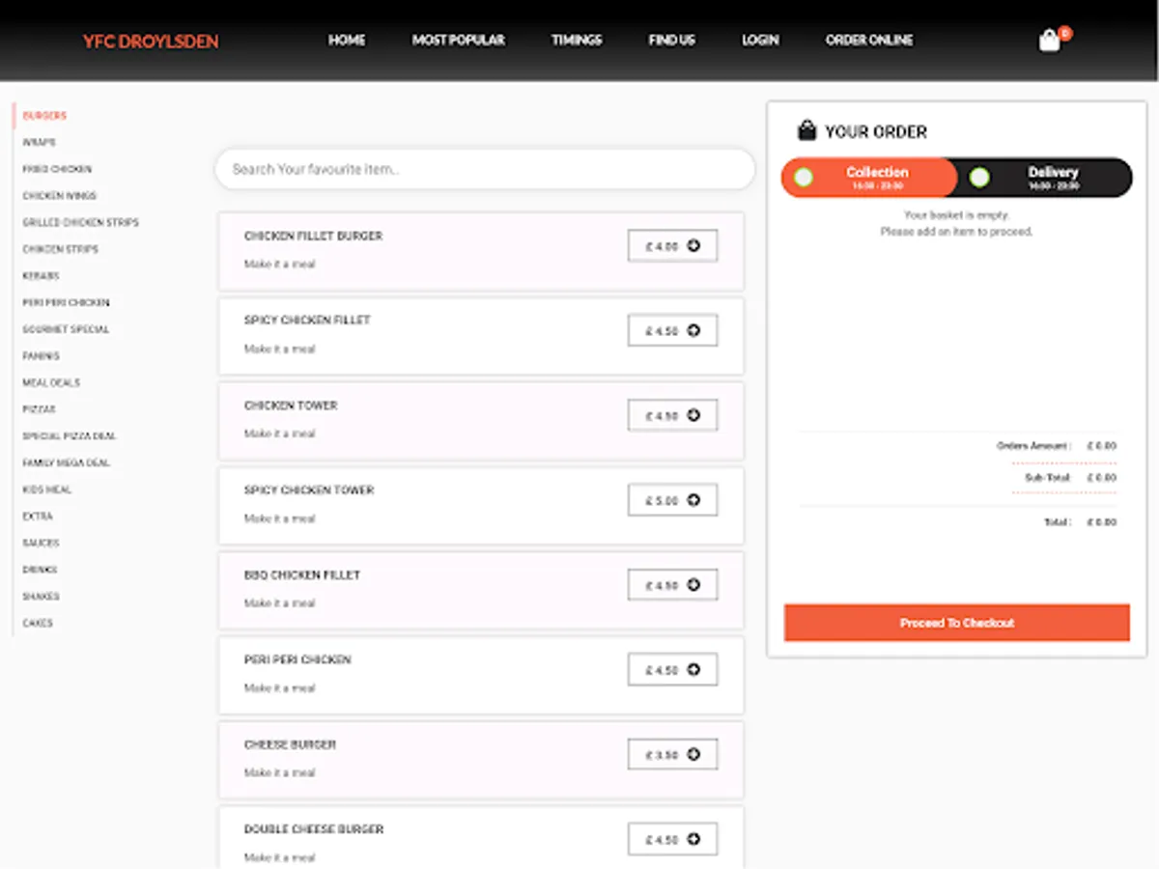Add BBQ Chicken Fillet using plus icon

(x=693, y=584)
